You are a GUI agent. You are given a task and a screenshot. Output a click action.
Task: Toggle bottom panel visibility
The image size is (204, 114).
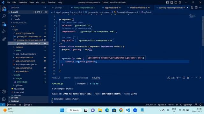tap(172, 2)
